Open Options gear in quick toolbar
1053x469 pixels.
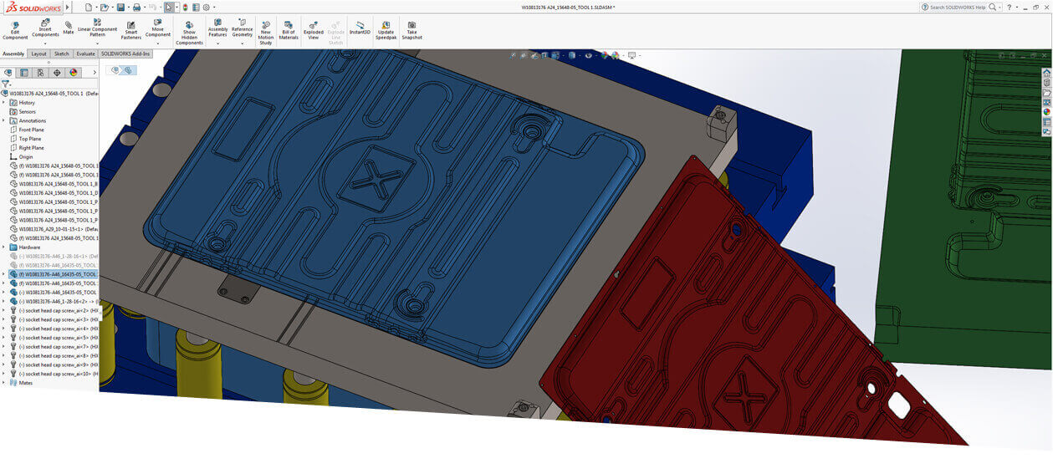(206, 7)
